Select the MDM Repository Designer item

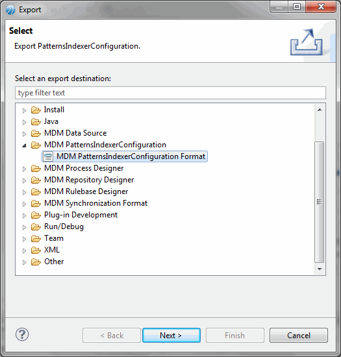[89, 180]
